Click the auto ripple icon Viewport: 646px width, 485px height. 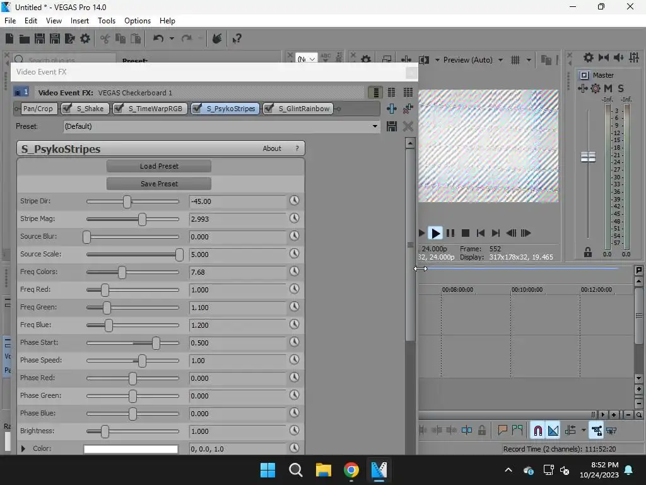tap(570, 431)
